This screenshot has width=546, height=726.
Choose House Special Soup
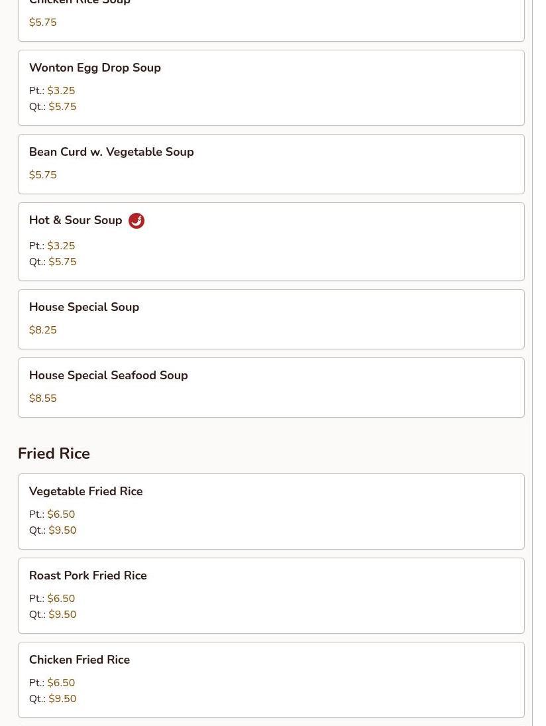point(84,307)
